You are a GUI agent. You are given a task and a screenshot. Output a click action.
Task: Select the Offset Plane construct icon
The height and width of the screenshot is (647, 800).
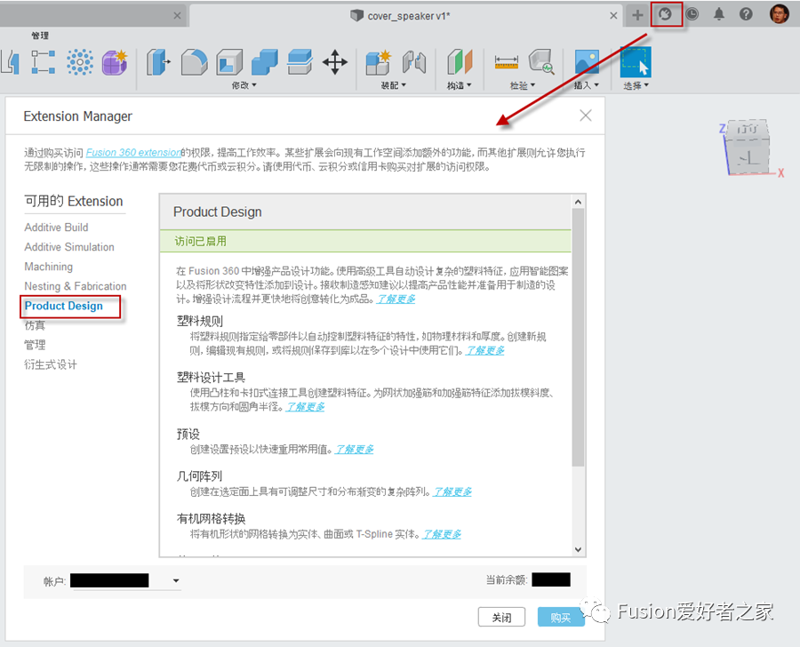coord(460,62)
